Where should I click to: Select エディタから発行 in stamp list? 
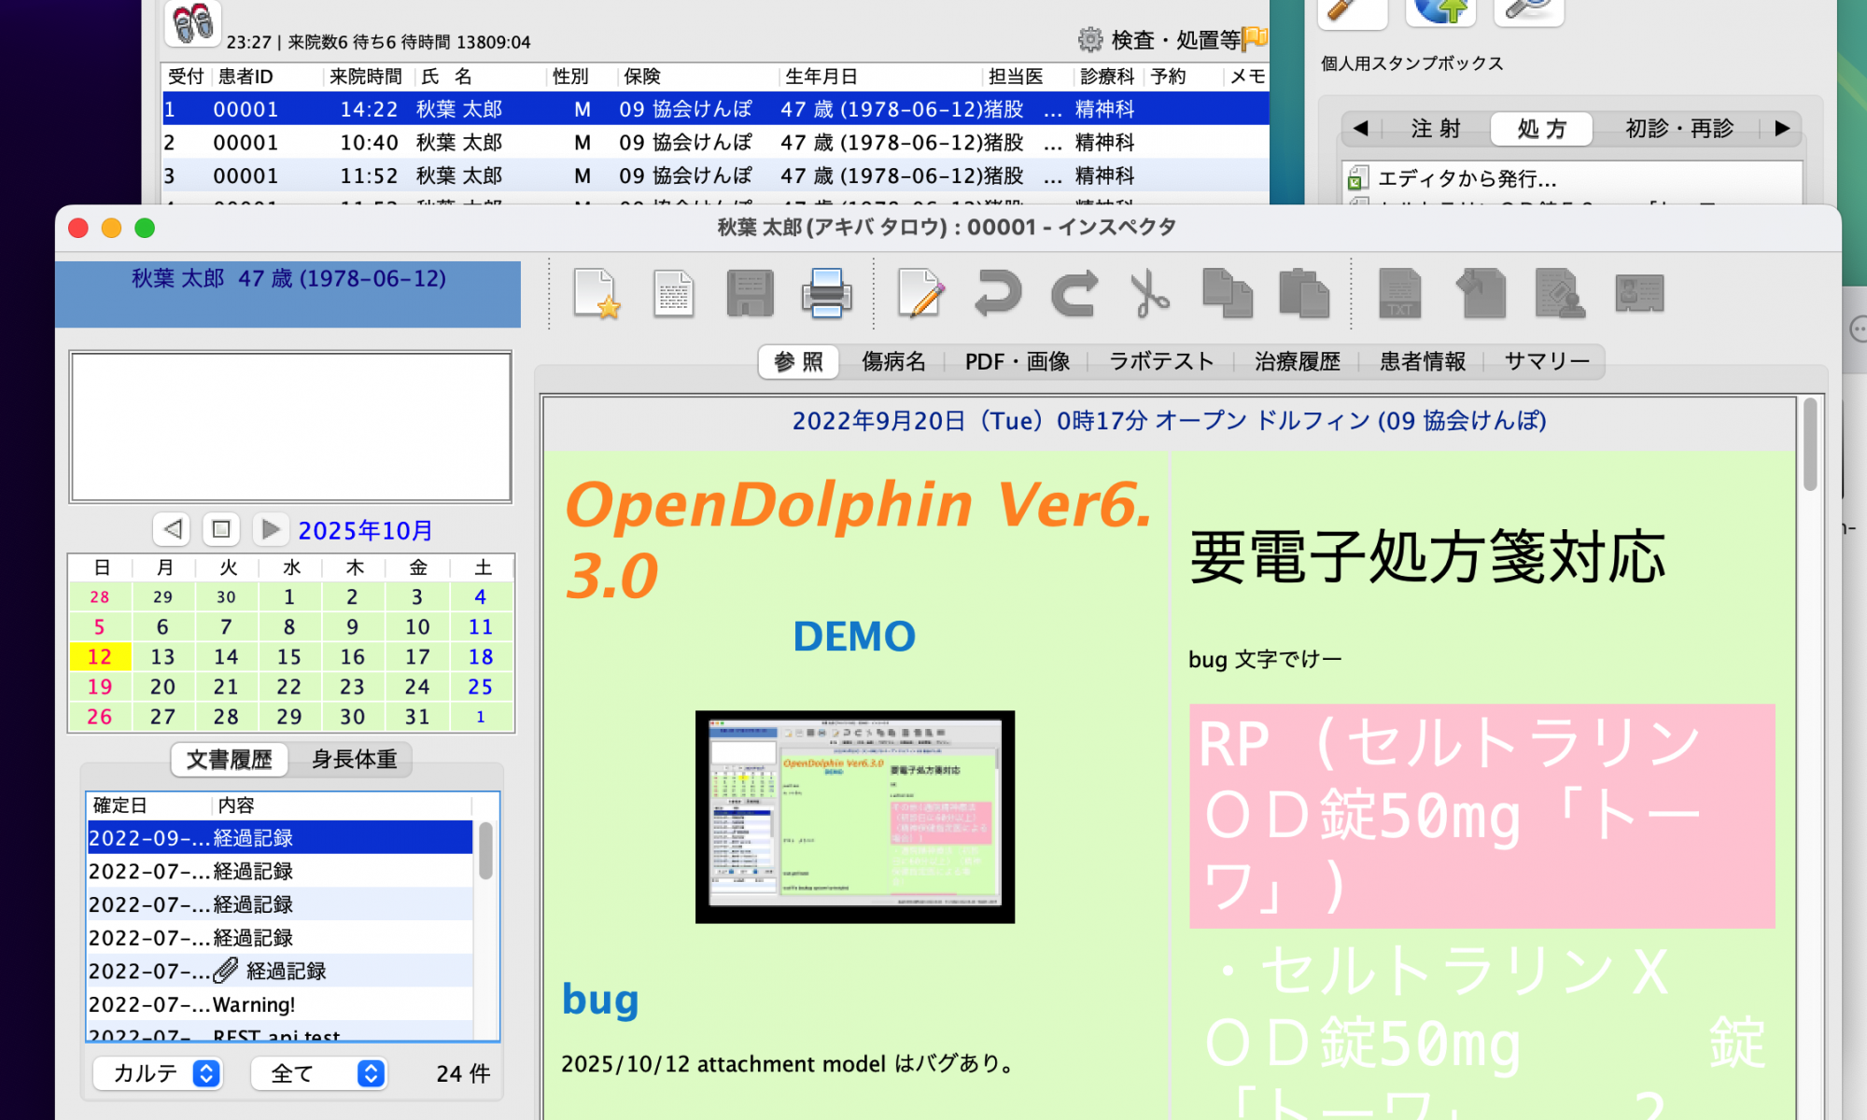tap(1466, 178)
